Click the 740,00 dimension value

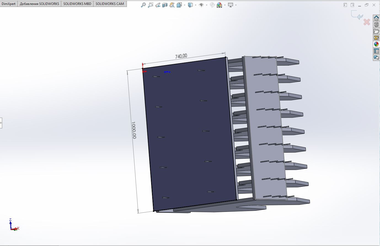181,56
